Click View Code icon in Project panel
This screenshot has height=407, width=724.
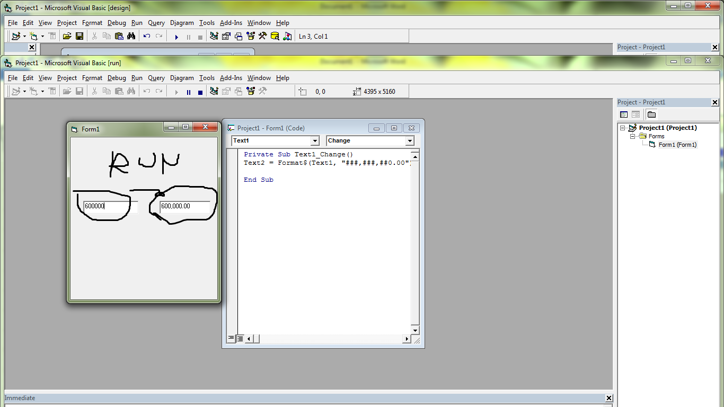pyautogui.click(x=624, y=114)
